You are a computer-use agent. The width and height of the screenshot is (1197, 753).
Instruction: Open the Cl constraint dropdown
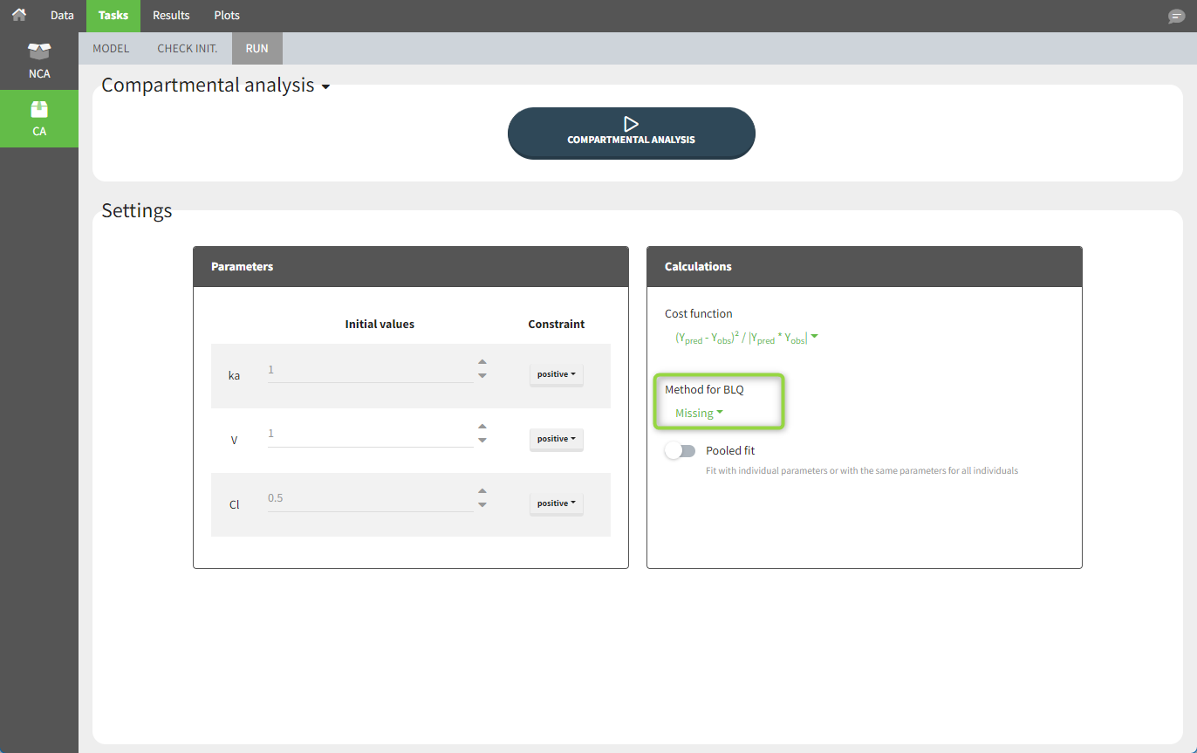(556, 503)
